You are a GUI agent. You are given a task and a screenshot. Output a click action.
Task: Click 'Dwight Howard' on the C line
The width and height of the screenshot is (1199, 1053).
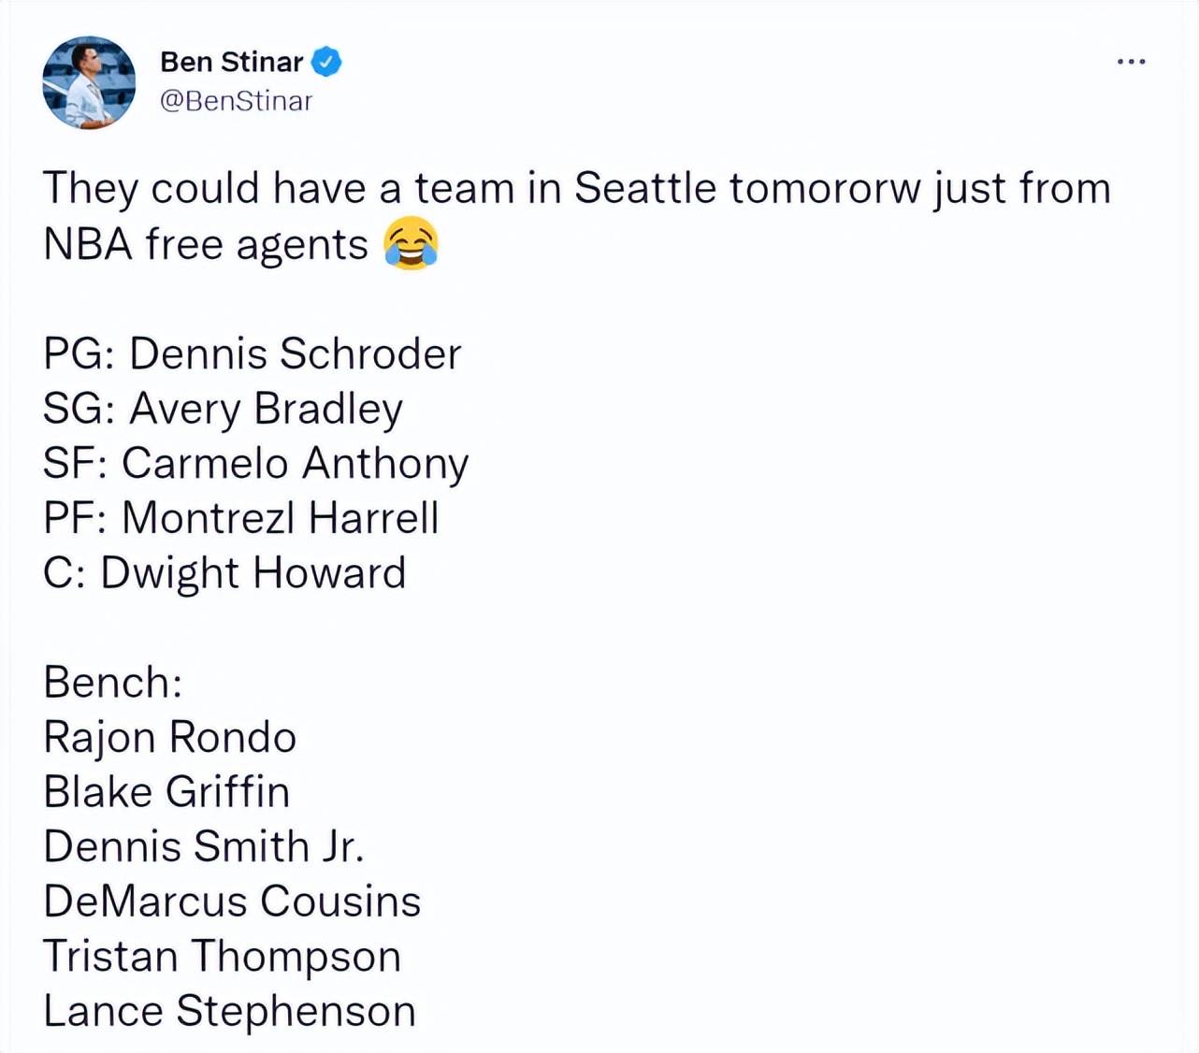(253, 572)
